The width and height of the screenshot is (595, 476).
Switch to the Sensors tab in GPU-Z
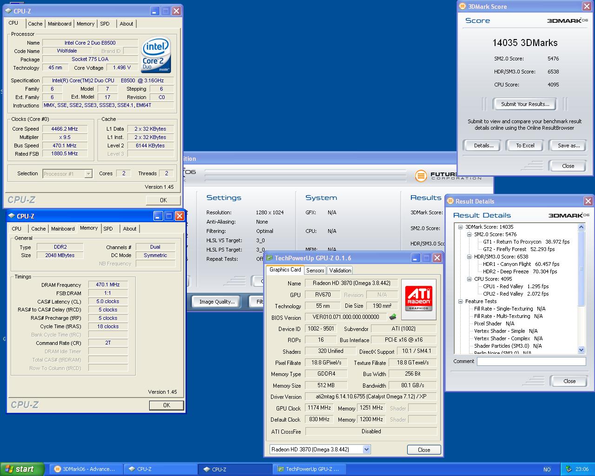315,271
